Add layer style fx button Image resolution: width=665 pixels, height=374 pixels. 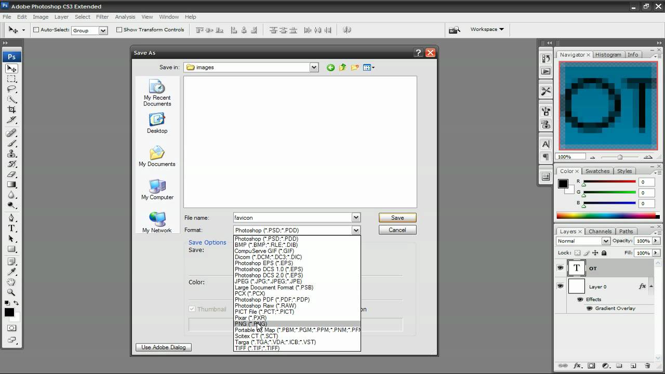[577, 366]
